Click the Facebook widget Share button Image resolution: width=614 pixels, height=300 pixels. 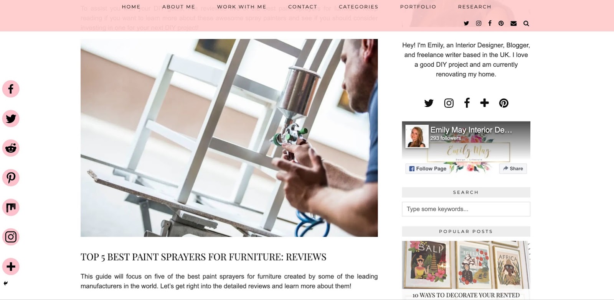point(513,169)
